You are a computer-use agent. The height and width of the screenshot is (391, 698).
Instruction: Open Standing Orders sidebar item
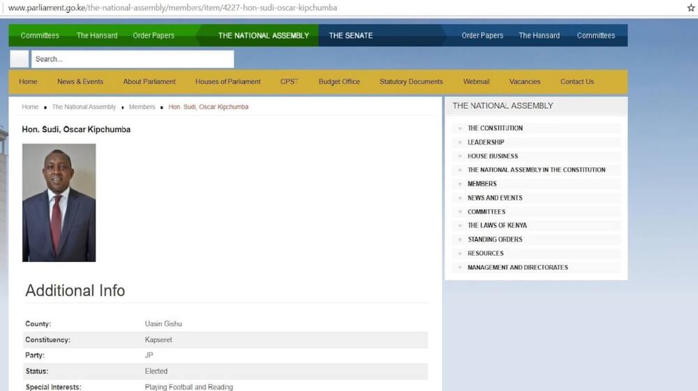[x=495, y=239]
